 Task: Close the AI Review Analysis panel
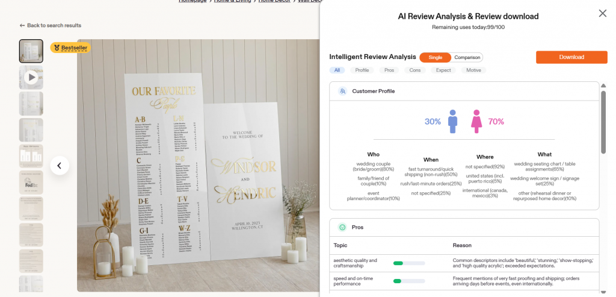point(602,13)
